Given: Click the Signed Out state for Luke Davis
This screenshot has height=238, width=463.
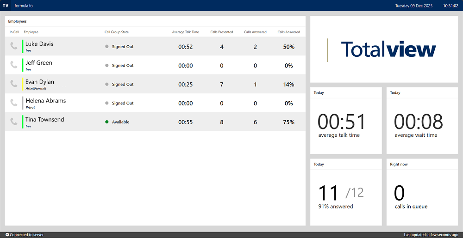Looking at the screenshot, I should [x=123, y=47].
